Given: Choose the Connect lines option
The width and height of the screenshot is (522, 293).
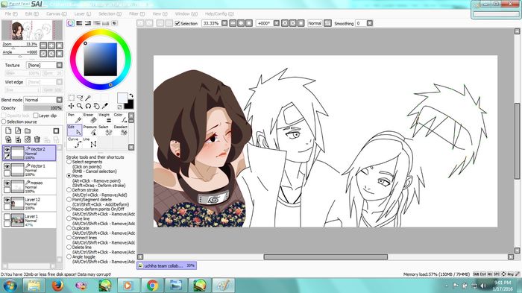Looking at the screenshot, I should [x=69, y=238].
